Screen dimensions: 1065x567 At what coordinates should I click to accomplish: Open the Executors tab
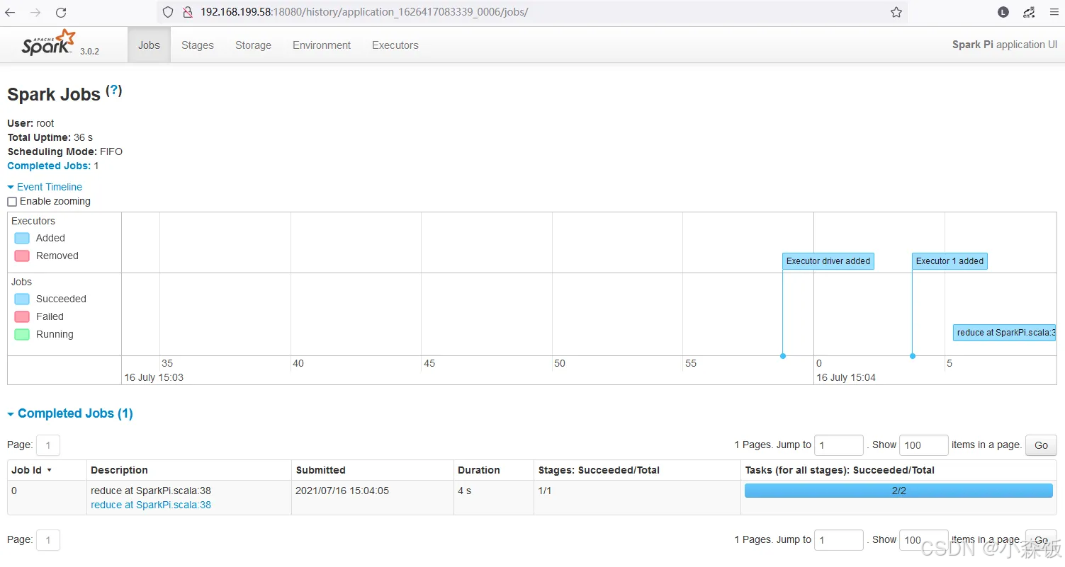pyautogui.click(x=395, y=45)
